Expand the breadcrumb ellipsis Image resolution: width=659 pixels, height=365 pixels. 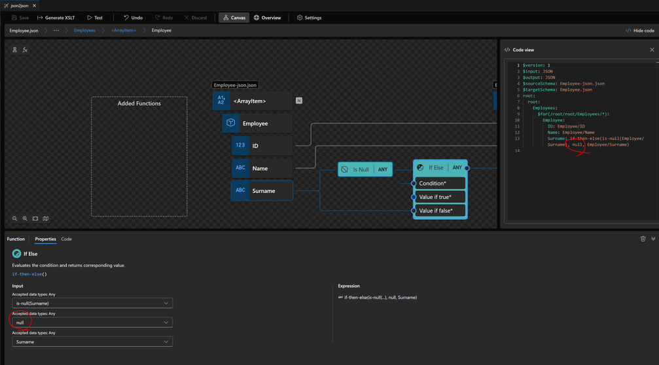click(56, 30)
